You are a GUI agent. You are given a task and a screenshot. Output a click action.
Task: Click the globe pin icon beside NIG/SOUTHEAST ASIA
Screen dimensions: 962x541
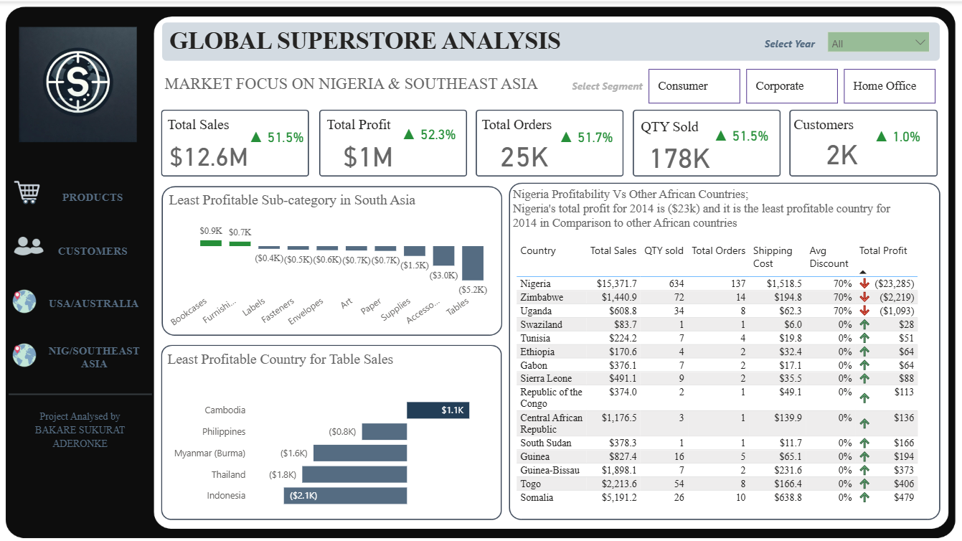pos(24,355)
